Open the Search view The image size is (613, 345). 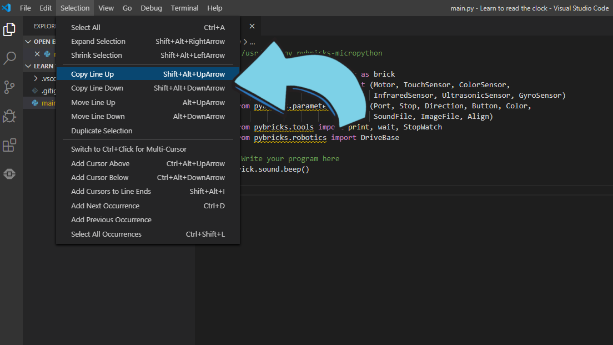tap(9, 58)
